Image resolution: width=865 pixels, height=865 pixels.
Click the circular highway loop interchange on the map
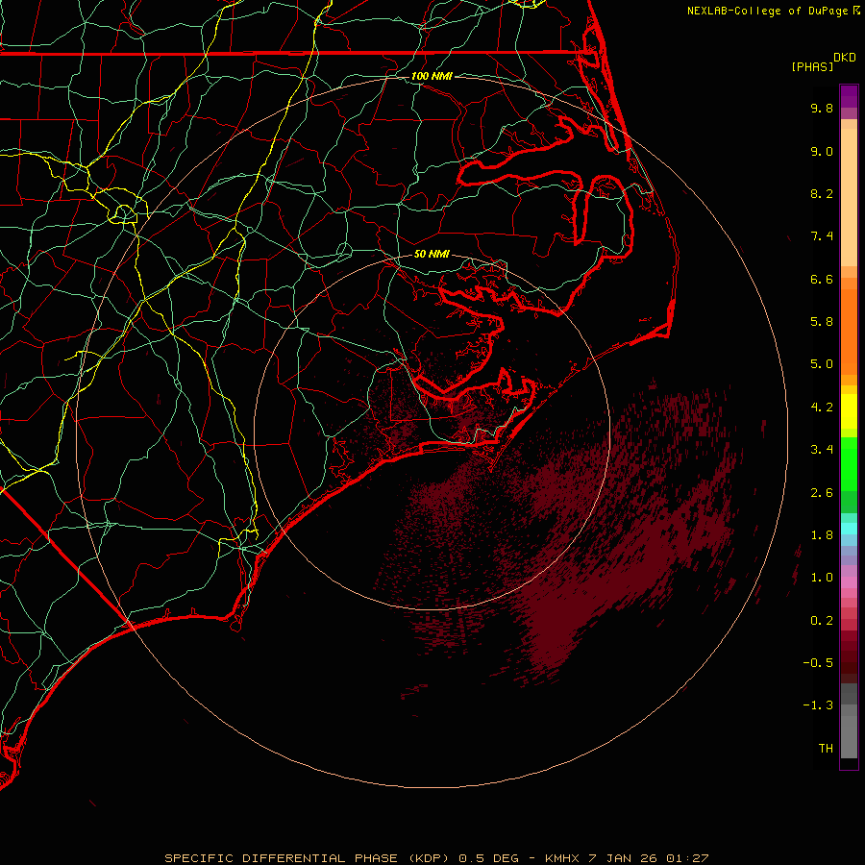(x=124, y=213)
